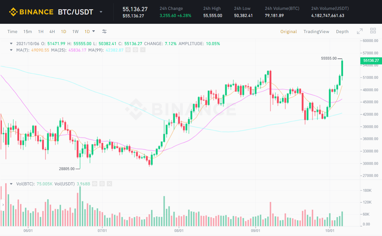Click the 24h Low value 50,382.41
The image size is (382, 236).
tap(243, 15)
